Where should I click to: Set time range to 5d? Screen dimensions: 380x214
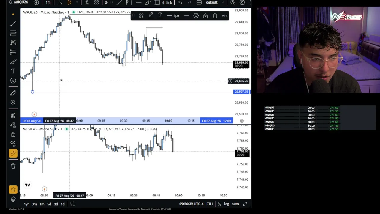(x=49, y=204)
